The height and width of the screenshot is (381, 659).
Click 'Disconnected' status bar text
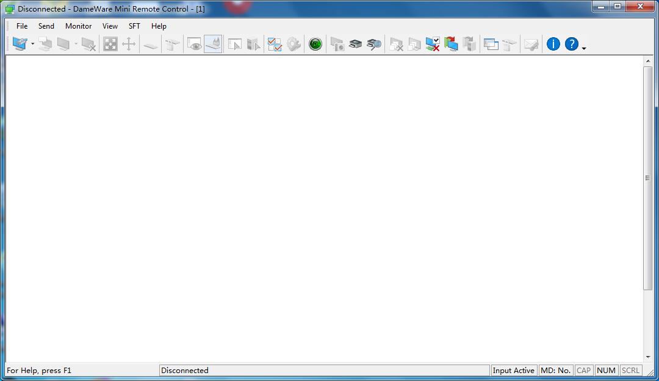[x=185, y=371]
